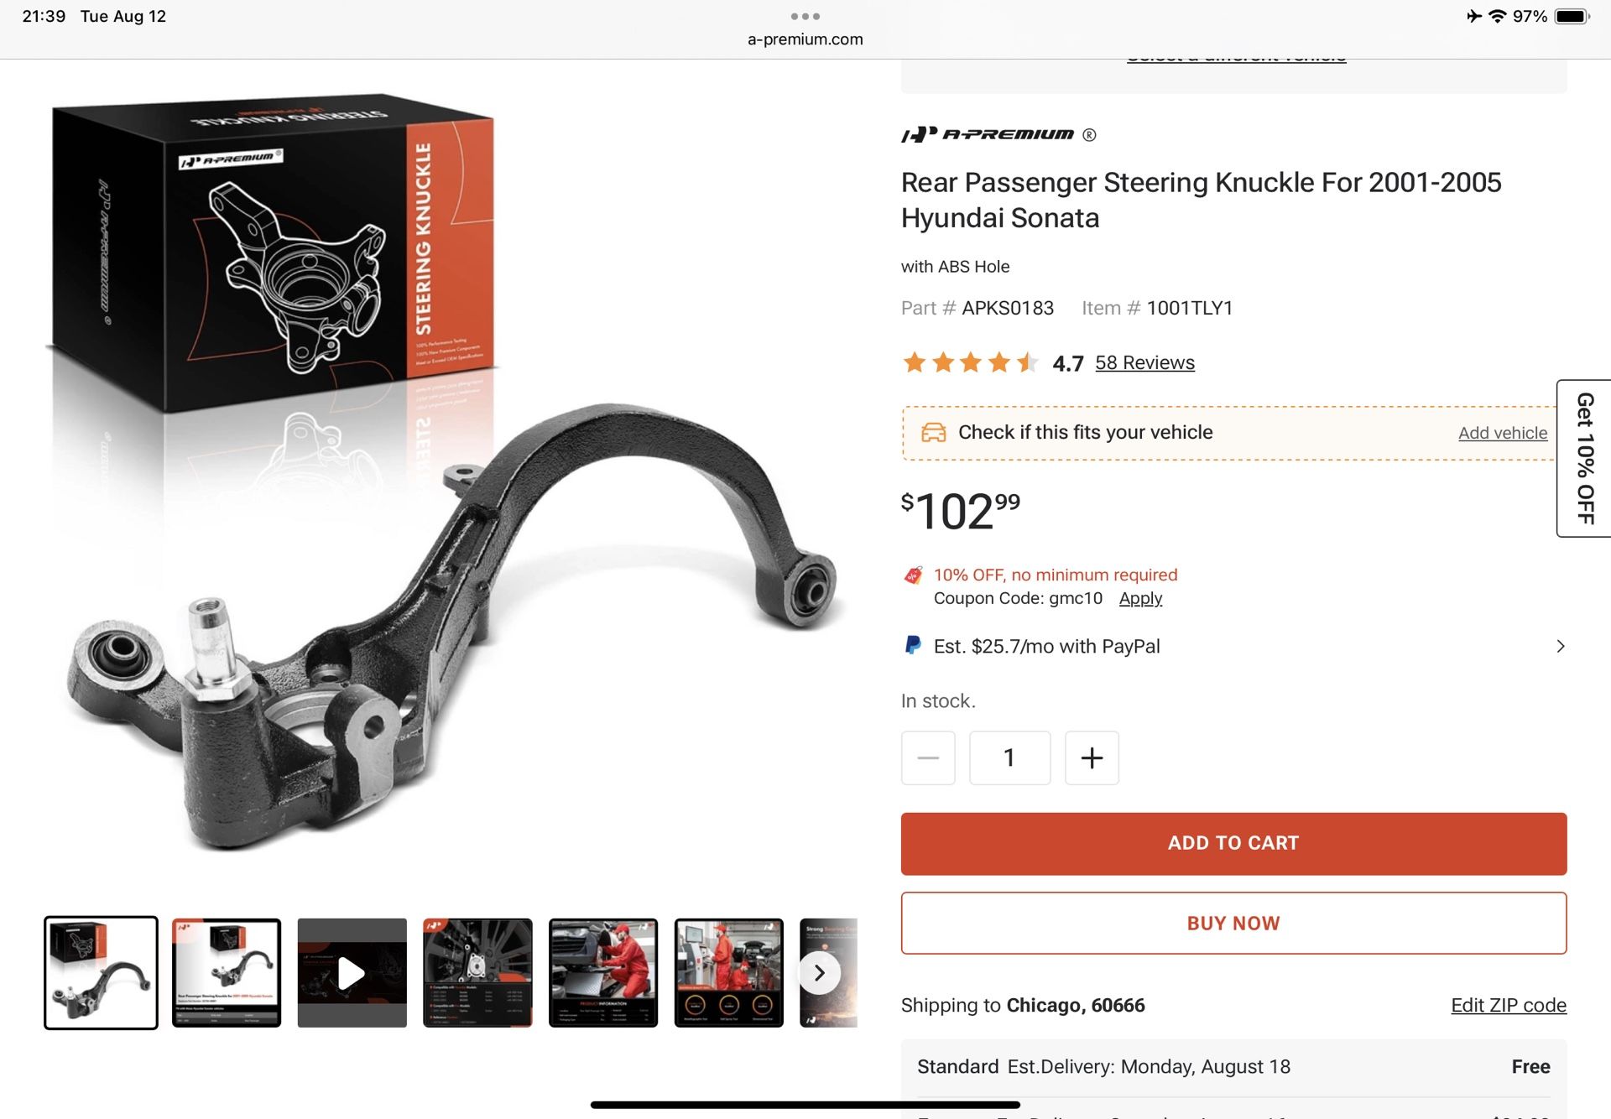The width and height of the screenshot is (1611, 1119).
Task: Click the red coupon tag icon
Action: point(913,575)
